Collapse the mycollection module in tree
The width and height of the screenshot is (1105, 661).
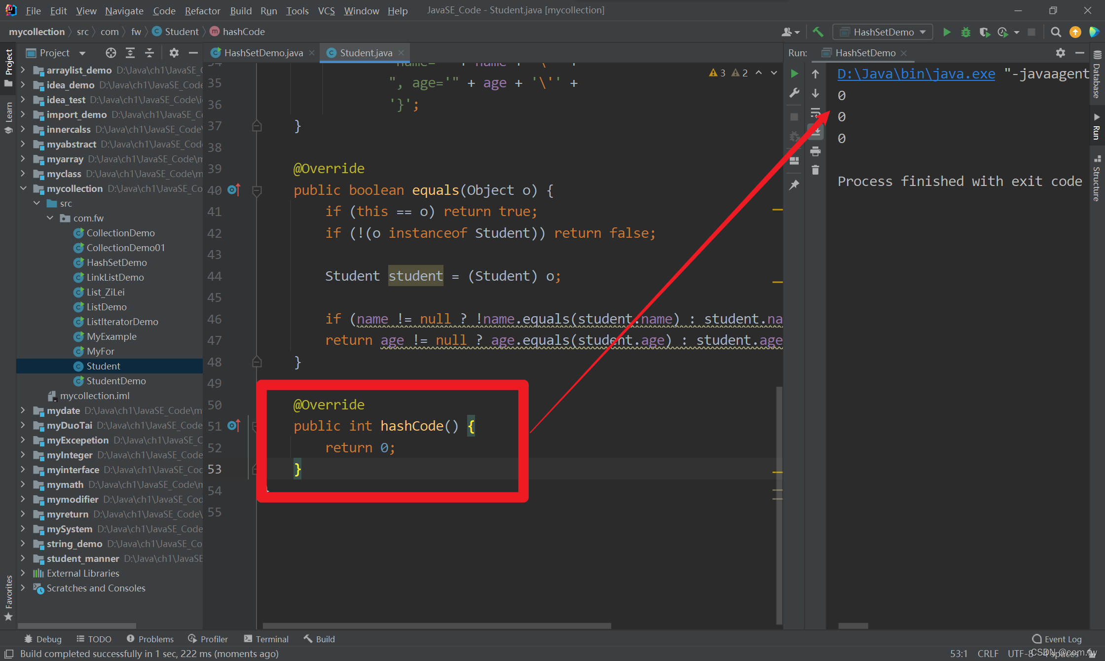pyautogui.click(x=23, y=188)
